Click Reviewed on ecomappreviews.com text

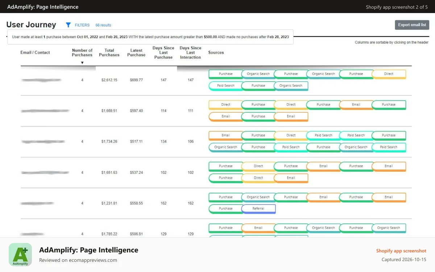pyautogui.click(x=78, y=260)
